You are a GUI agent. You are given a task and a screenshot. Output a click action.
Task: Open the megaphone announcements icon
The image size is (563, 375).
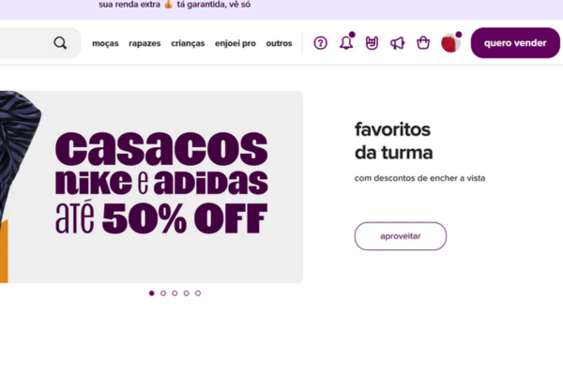tap(398, 43)
